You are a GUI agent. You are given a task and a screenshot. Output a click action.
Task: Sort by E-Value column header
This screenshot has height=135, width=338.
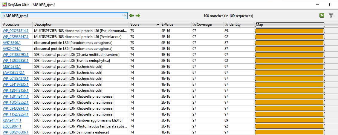tap(175, 24)
